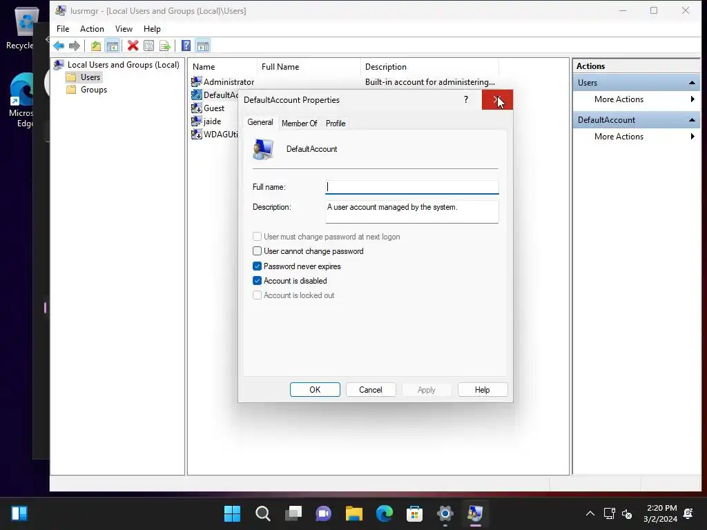Click into the Description text field

(412, 211)
